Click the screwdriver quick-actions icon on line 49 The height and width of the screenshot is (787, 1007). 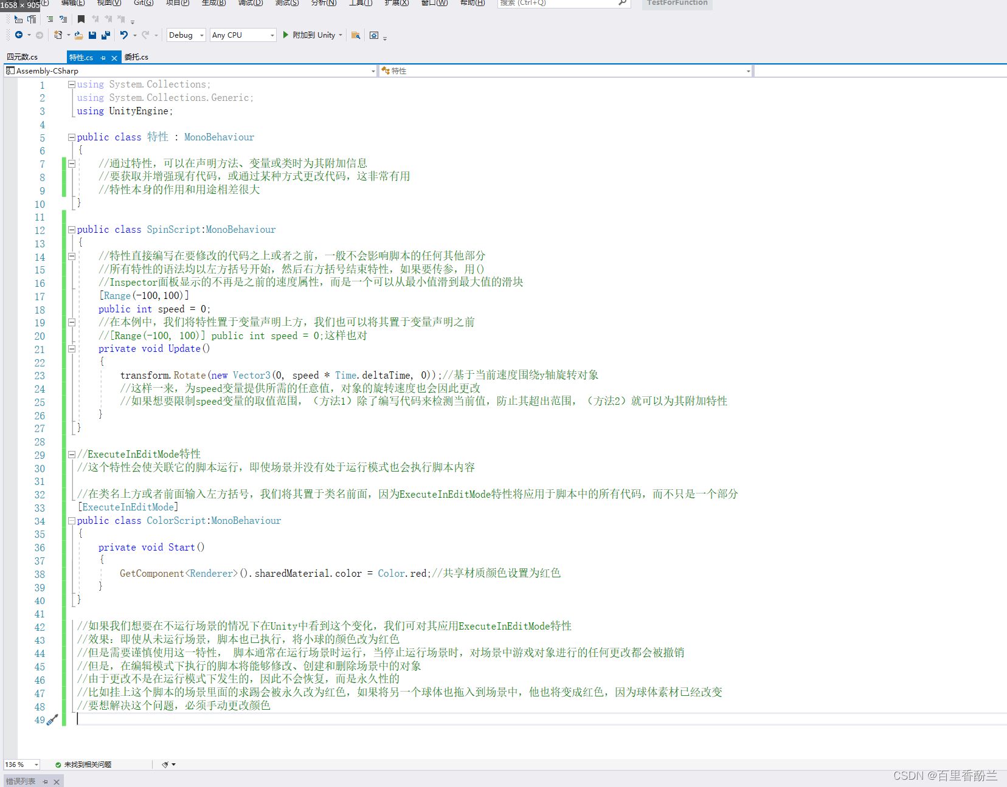click(52, 720)
